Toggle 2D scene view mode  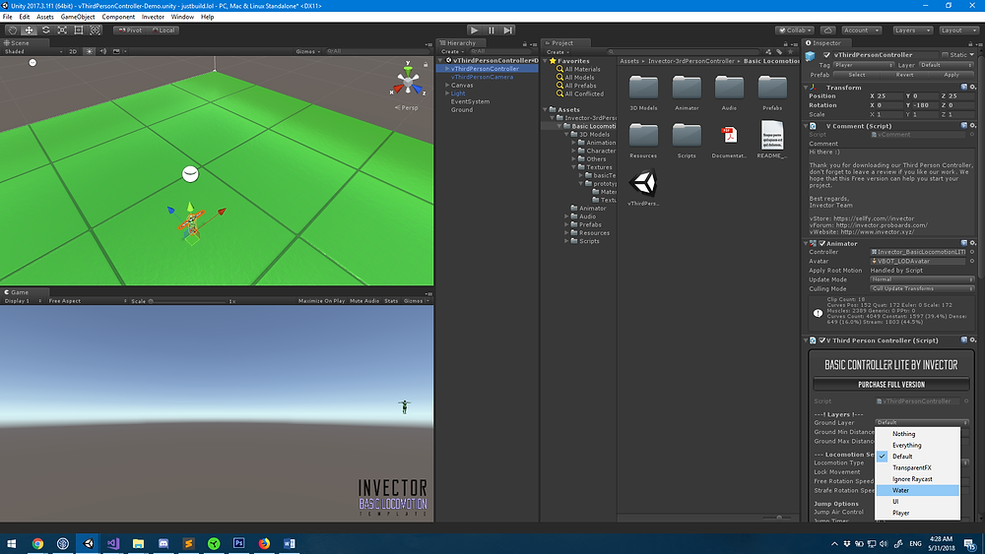click(73, 51)
